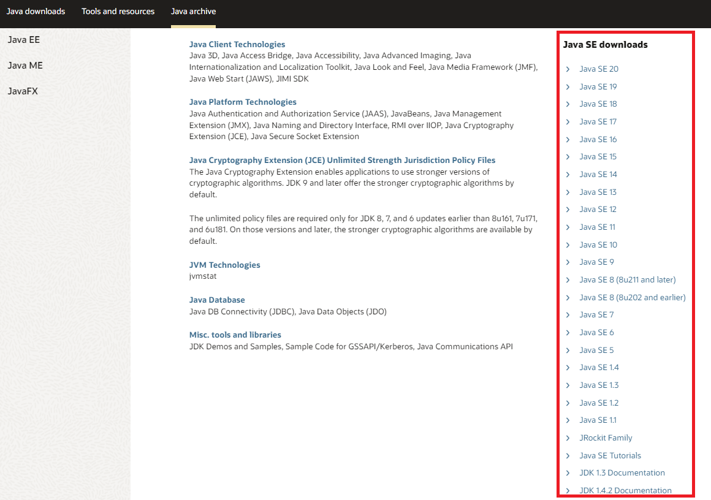This screenshot has height=500, width=711.
Task: Open JavaFX in the sidebar
Action: [x=23, y=91]
